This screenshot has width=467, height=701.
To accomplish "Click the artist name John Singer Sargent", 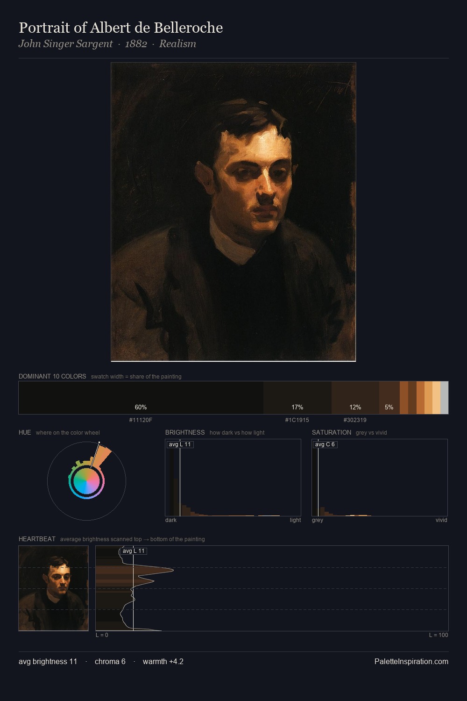I will coord(65,44).
